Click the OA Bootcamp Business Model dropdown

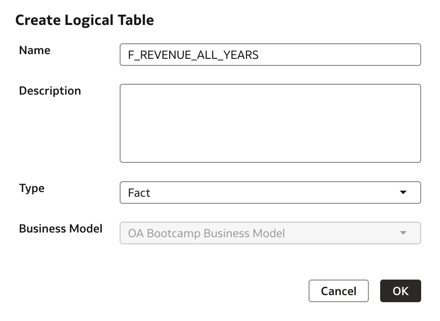[270, 233]
